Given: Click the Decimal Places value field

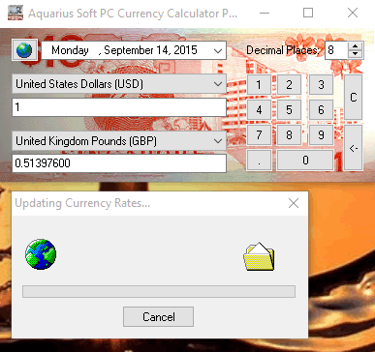Looking at the screenshot, I should click(x=336, y=50).
